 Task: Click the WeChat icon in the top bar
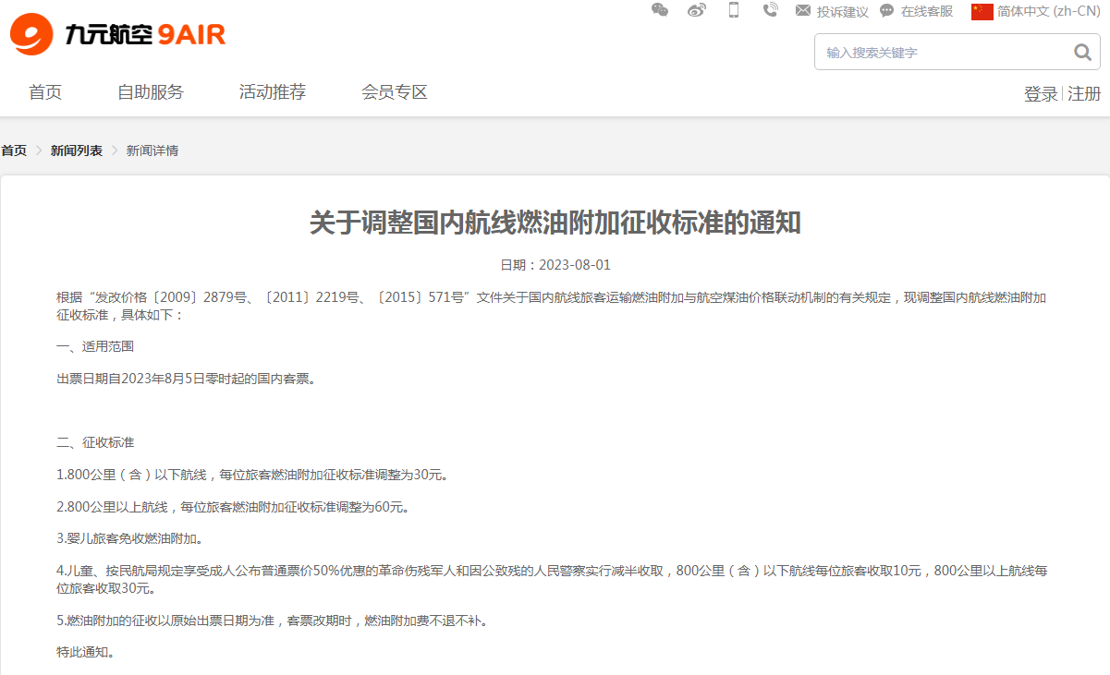[660, 10]
